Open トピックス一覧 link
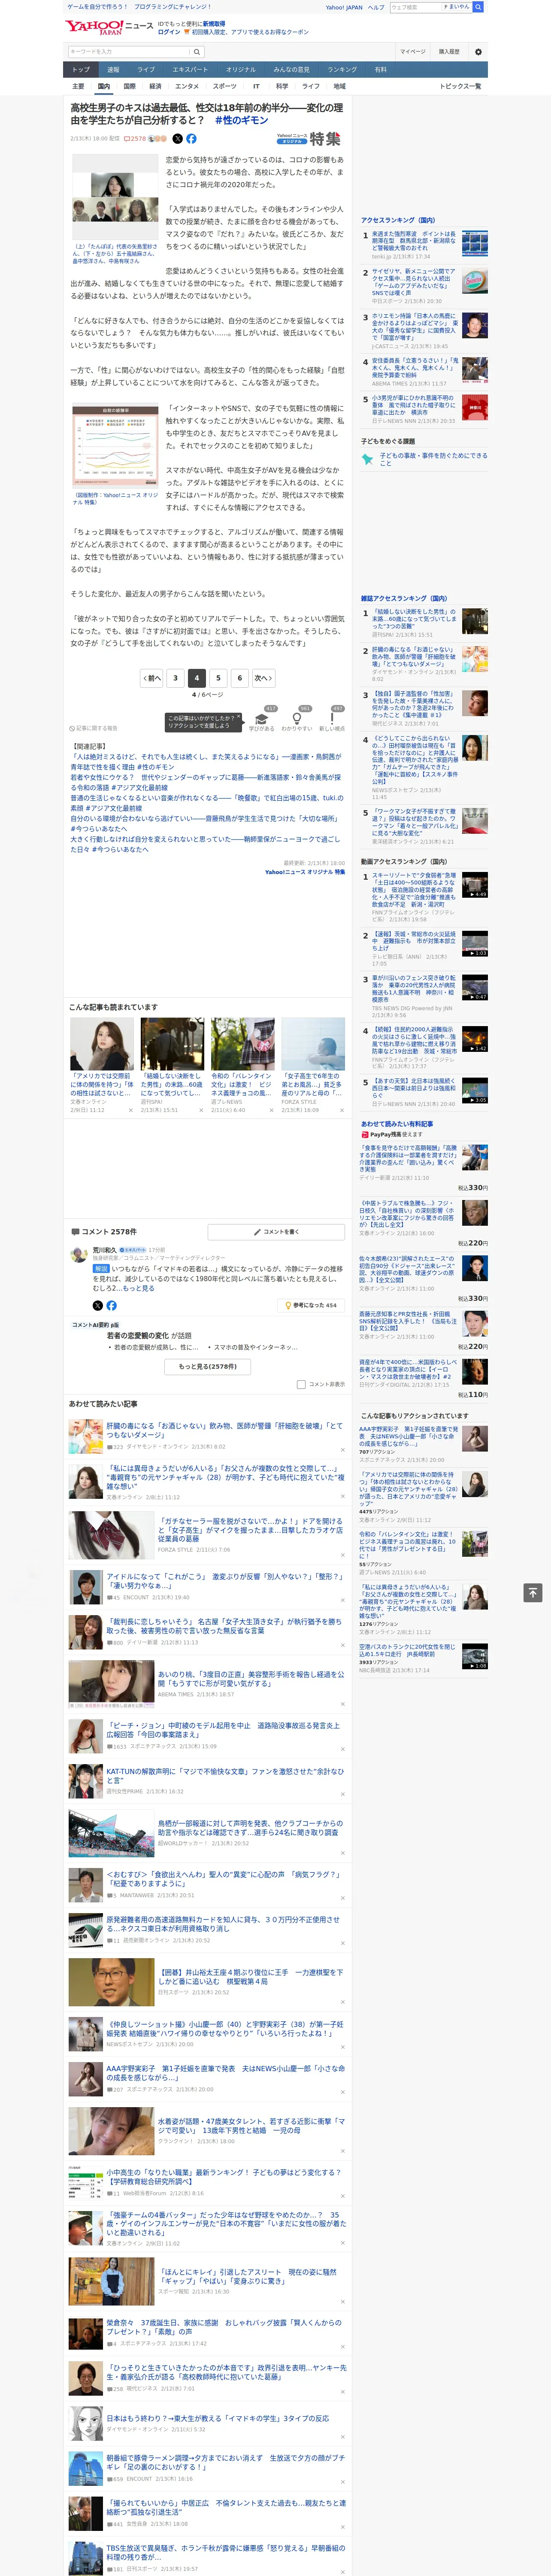551x2576 pixels. click(460, 86)
